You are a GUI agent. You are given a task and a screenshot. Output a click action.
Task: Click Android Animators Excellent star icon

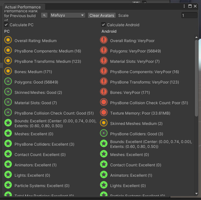104,174
